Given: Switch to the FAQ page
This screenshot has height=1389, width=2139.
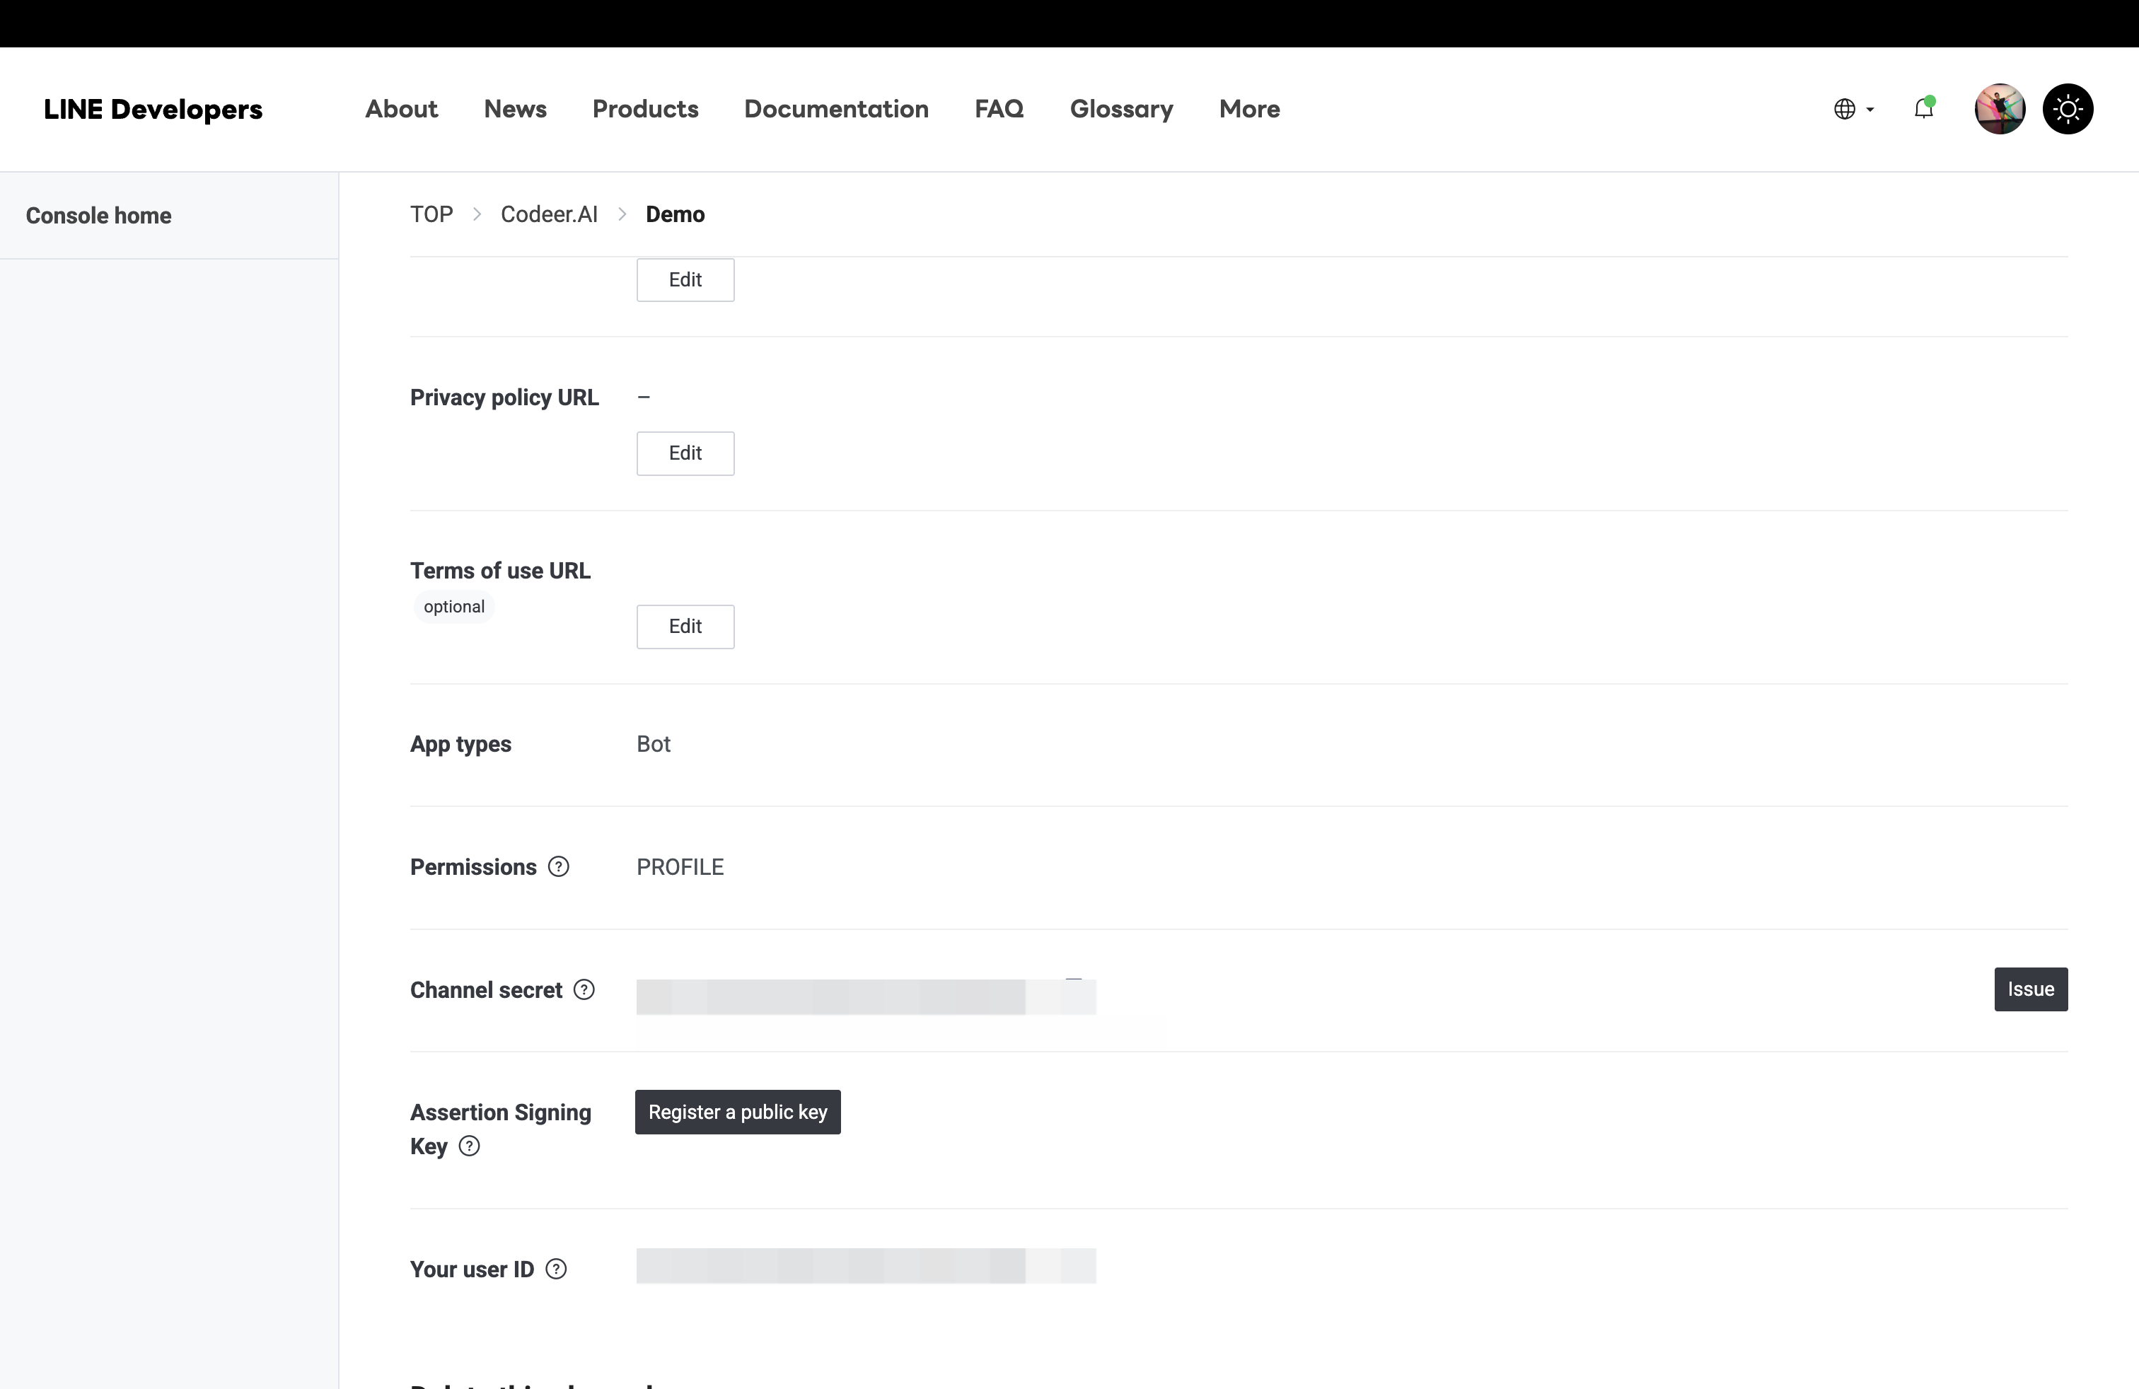Looking at the screenshot, I should (x=999, y=109).
